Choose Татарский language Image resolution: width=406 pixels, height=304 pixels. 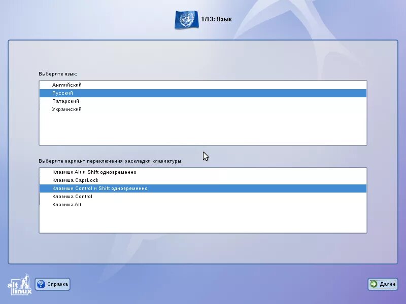coord(202,101)
